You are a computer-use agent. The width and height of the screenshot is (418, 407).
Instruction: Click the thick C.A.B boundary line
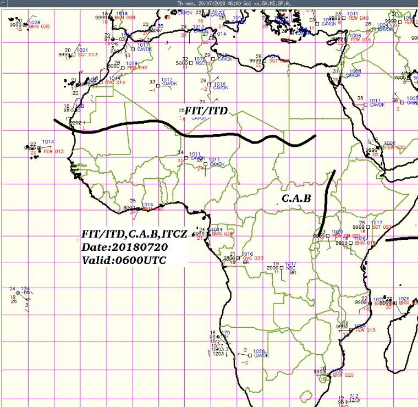click(x=328, y=198)
